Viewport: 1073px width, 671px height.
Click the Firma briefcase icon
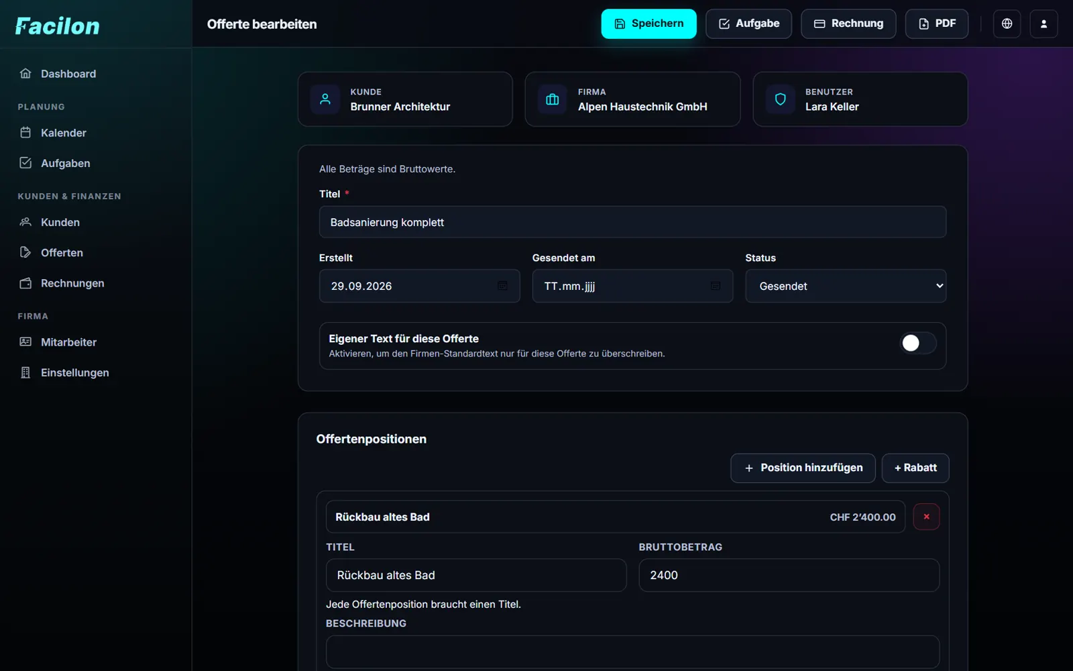click(553, 99)
